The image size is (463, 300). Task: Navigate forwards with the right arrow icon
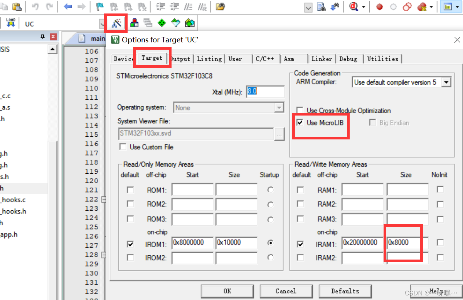(x=81, y=7)
